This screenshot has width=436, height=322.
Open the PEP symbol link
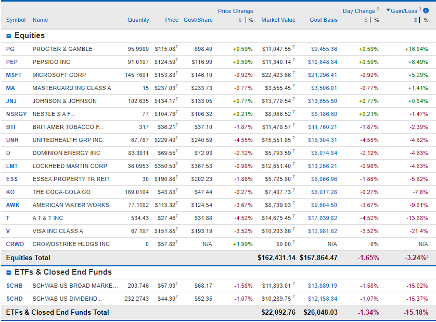[x=12, y=62]
